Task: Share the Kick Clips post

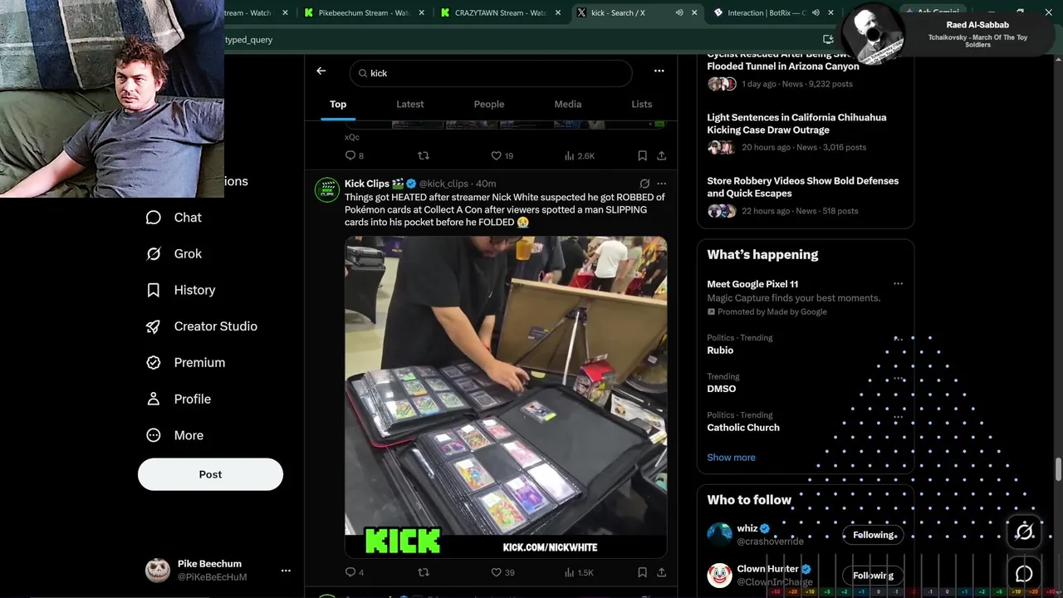Action: (661, 572)
